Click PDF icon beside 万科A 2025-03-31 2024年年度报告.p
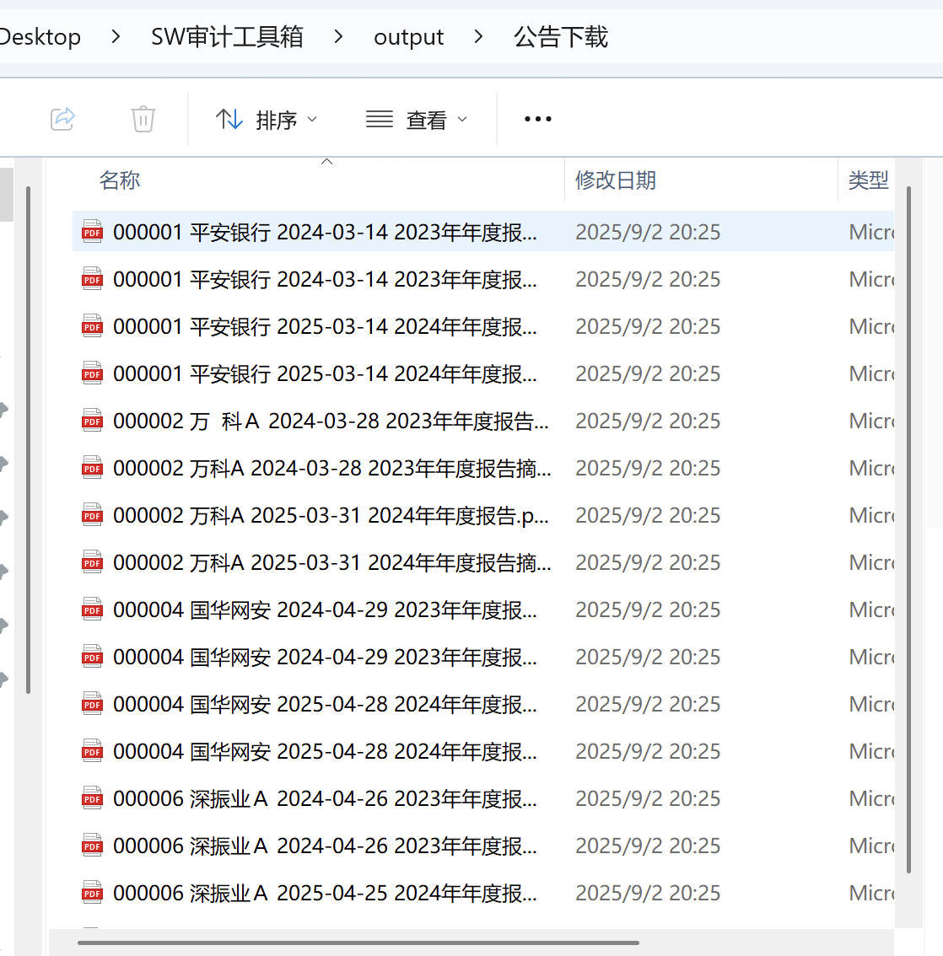The height and width of the screenshot is (956, 943). tap(92, 515)
